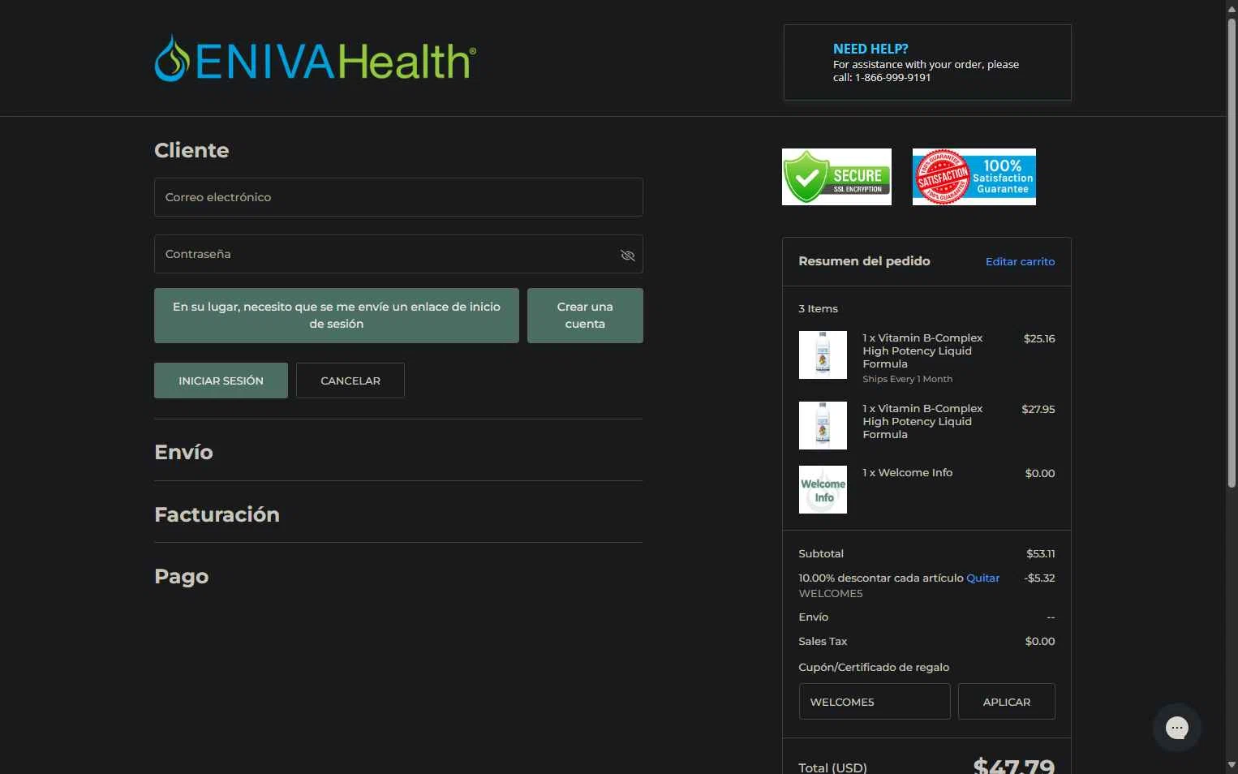1238x774 pixels.
Task: Select the Total $47.79 amount
Action: coord(1013,766)
